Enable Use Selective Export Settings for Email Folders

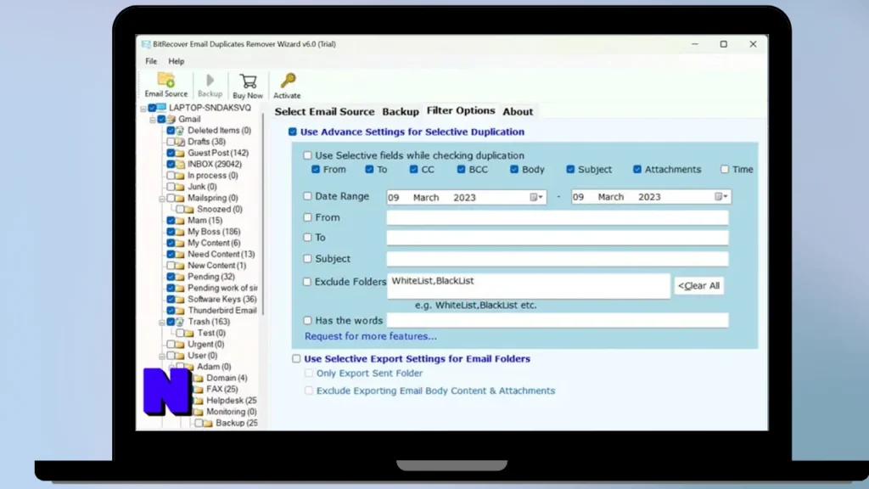296,359
